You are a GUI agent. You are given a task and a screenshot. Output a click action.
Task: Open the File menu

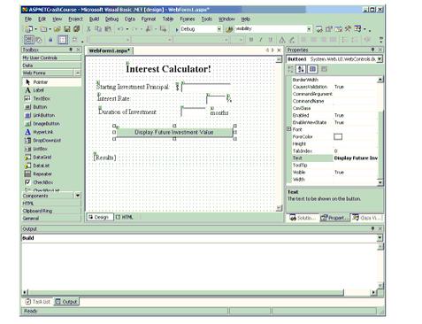28,19
